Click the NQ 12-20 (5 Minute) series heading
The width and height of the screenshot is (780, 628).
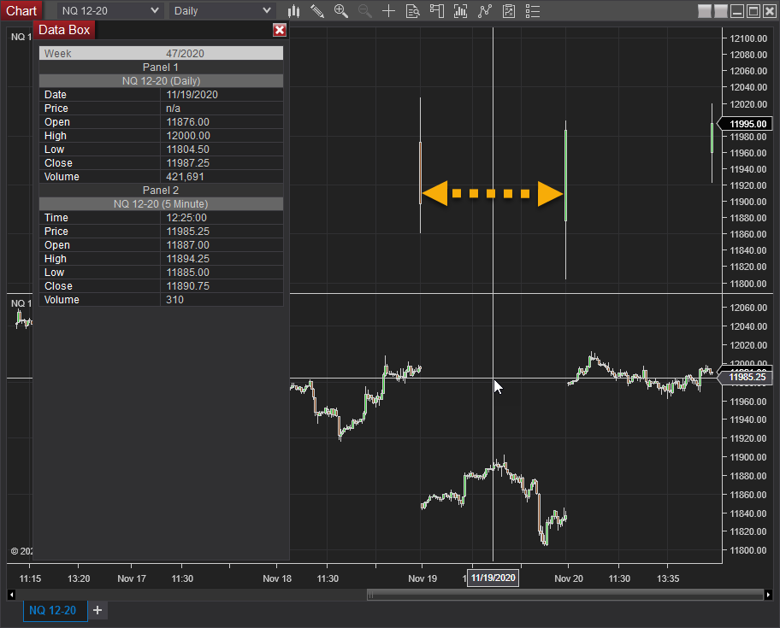point(161,203)
